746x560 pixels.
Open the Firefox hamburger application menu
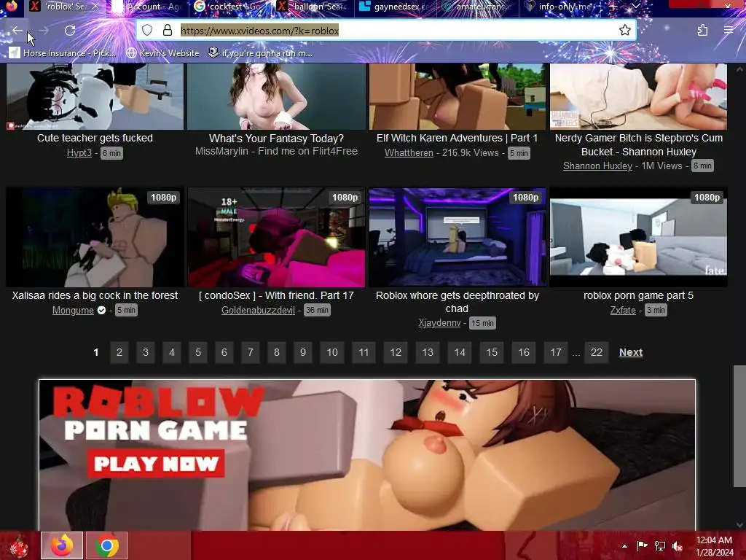[x=729, y=31]
